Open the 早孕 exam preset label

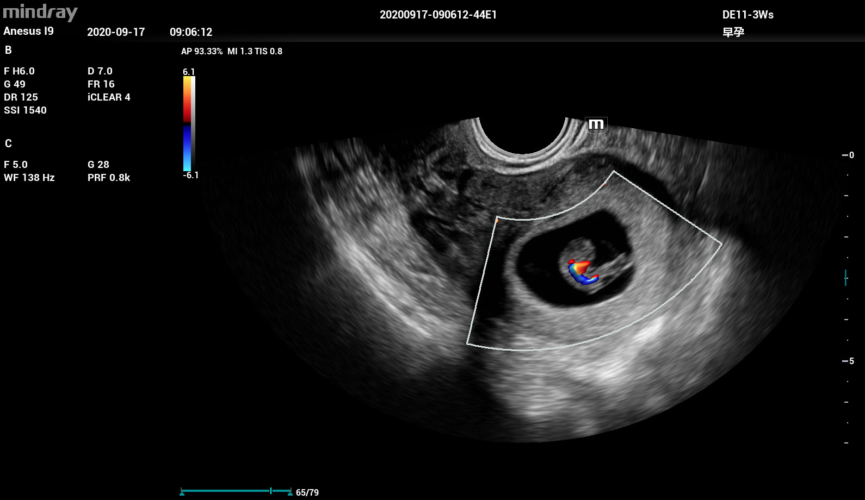tap(733, 32)
